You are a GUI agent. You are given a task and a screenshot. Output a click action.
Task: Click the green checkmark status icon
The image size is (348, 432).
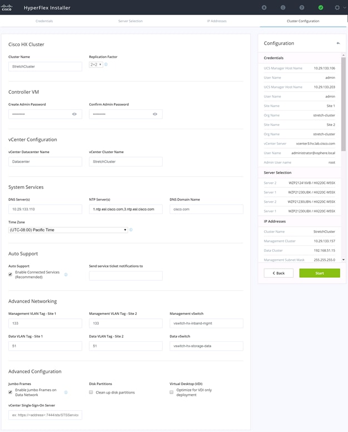point(321,7)
